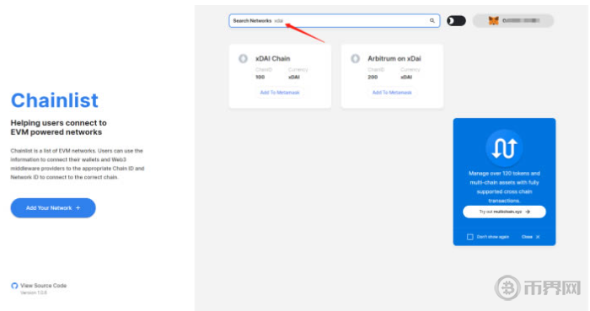The width and height of the screenshot is (590, 311).
Task: Focus the Search Networks input field
Action: (x=334, y=21)
